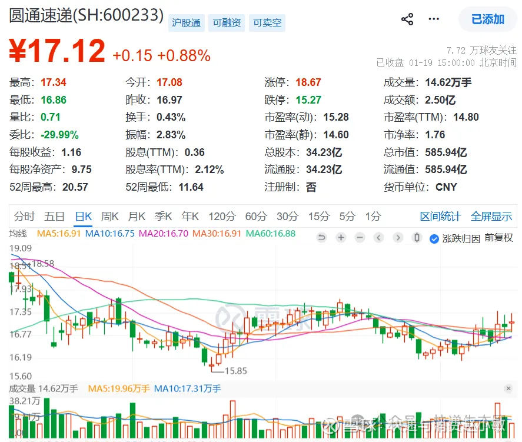This screenshot has height=442, width=522.
Task: Click the 涨停 value 18.67
Action: [x=308, y=82]
